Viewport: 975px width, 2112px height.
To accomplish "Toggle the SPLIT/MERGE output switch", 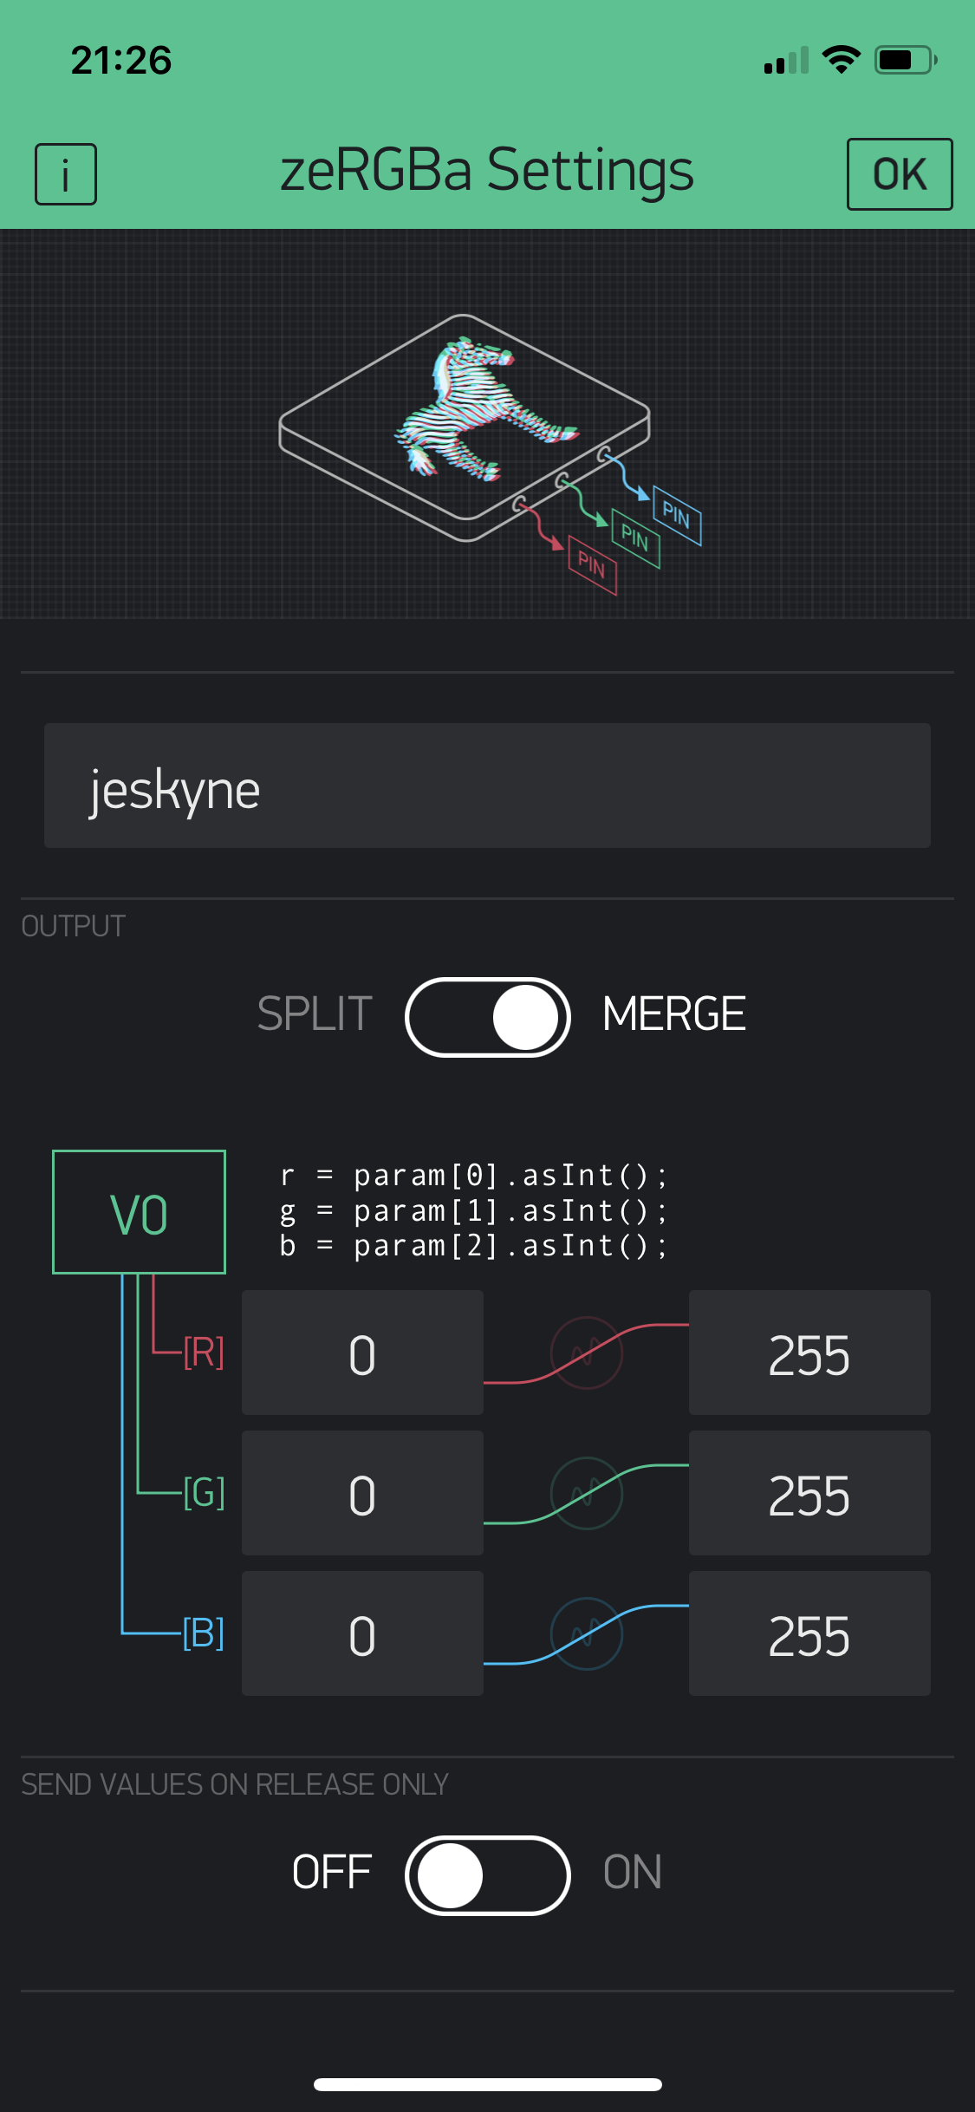I will click(487, 1017).
